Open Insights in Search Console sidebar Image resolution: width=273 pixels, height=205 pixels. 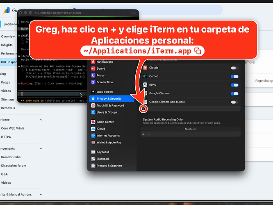point(7,45)
